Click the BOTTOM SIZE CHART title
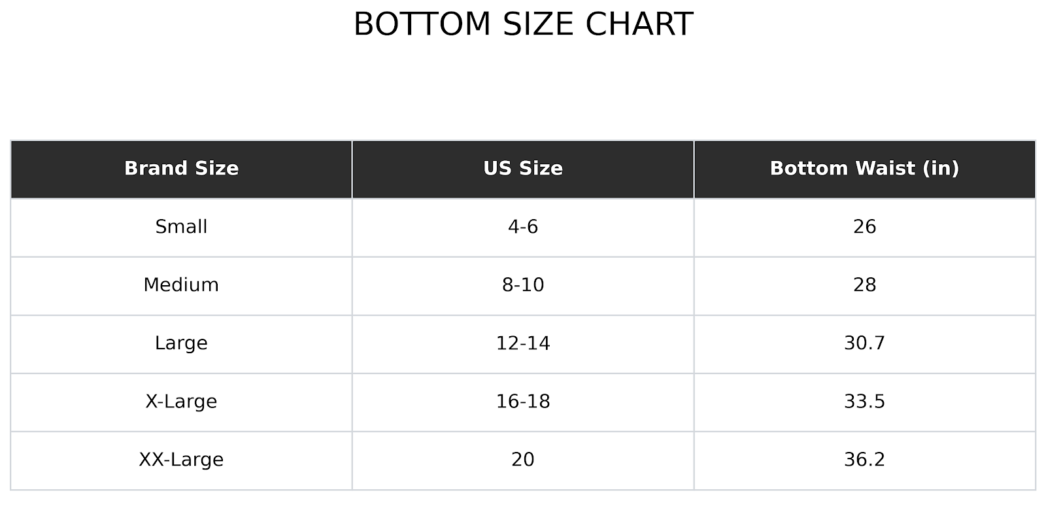Viewport: 1046px width, 518px height. point(523,25)
